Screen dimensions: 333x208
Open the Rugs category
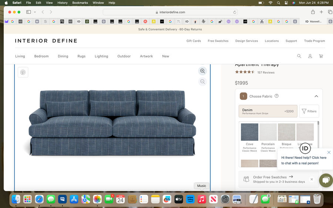click(x=81, y=56)
